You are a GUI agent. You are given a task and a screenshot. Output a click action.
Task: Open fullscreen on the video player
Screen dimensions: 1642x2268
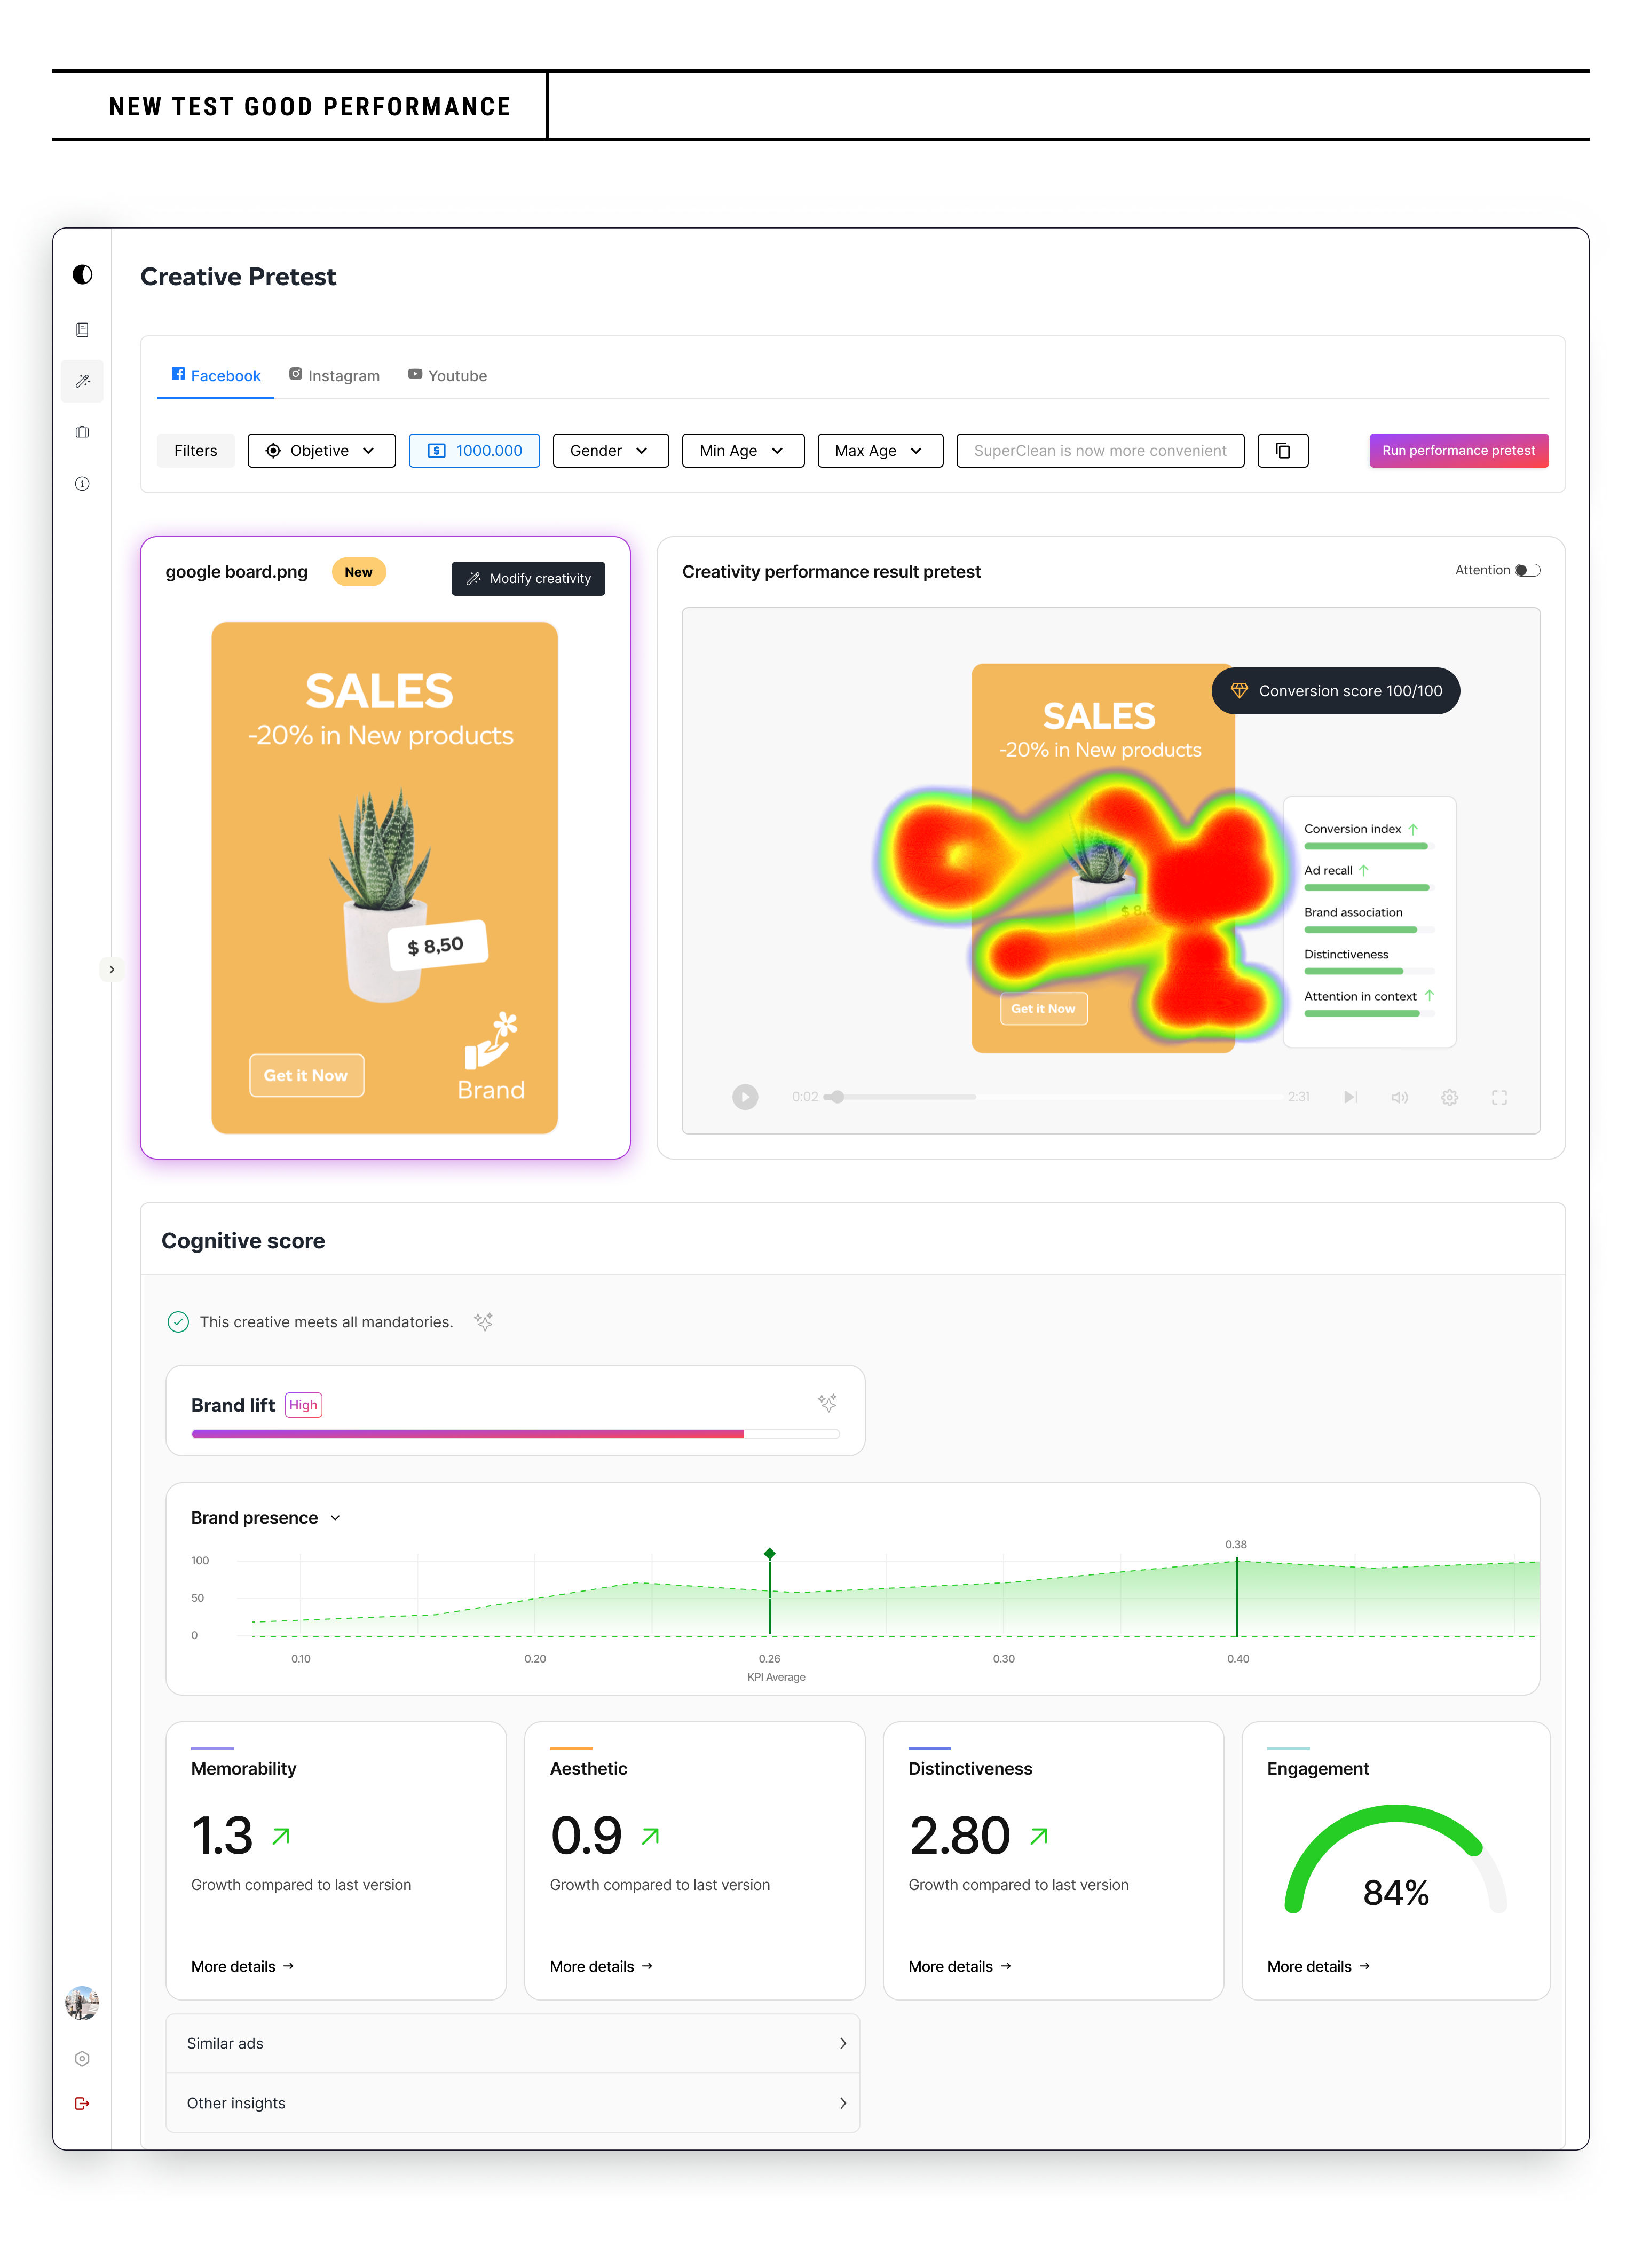coord(1499,1098)
